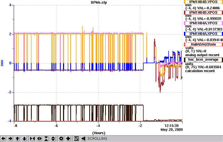223x142 pixels.
Task: Select the hac_bcm_average curve legend entry
Action: click(203, 60)
